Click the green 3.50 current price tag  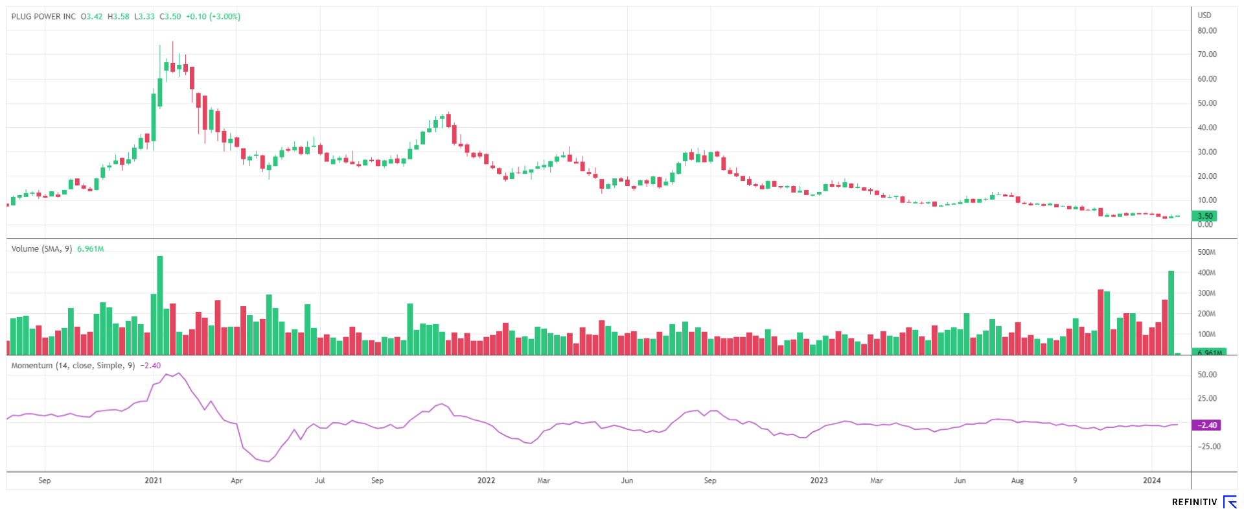coord(1204,216)
